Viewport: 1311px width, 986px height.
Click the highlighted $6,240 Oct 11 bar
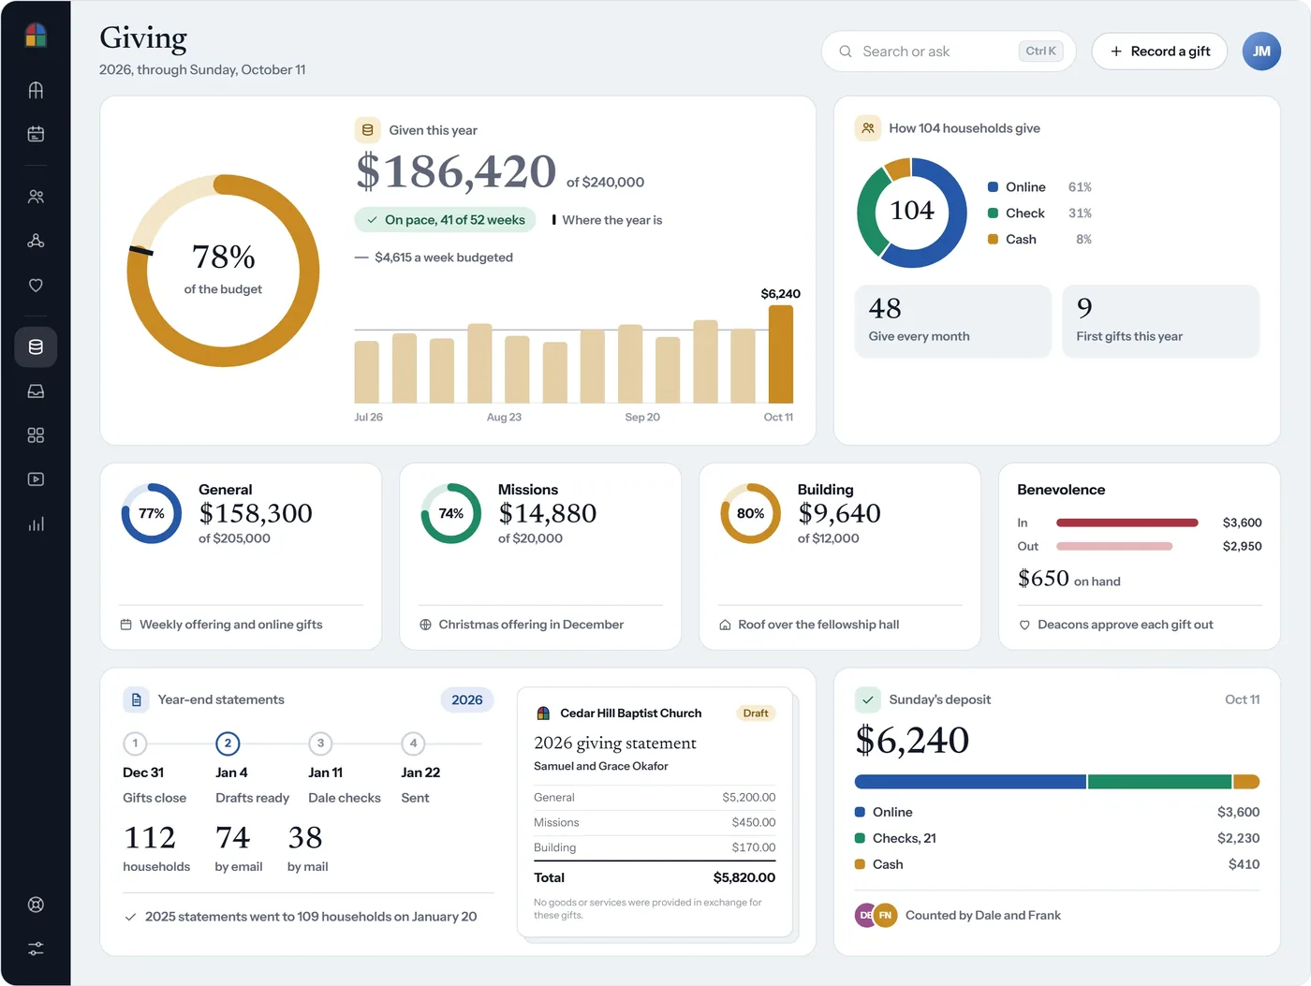(780, 354)
